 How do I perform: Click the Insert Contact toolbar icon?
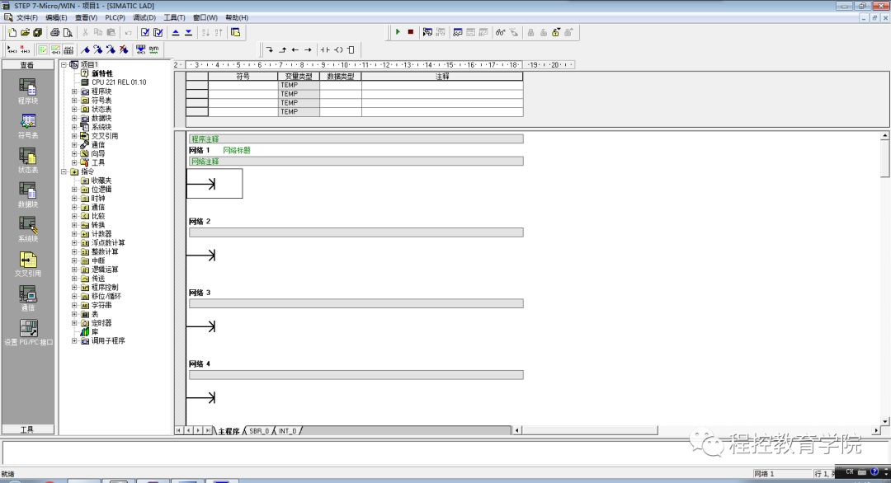(x=325, y=49)
